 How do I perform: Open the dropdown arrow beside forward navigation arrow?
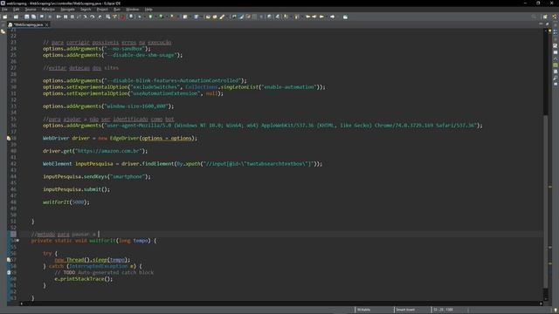(x=337, y=17)
